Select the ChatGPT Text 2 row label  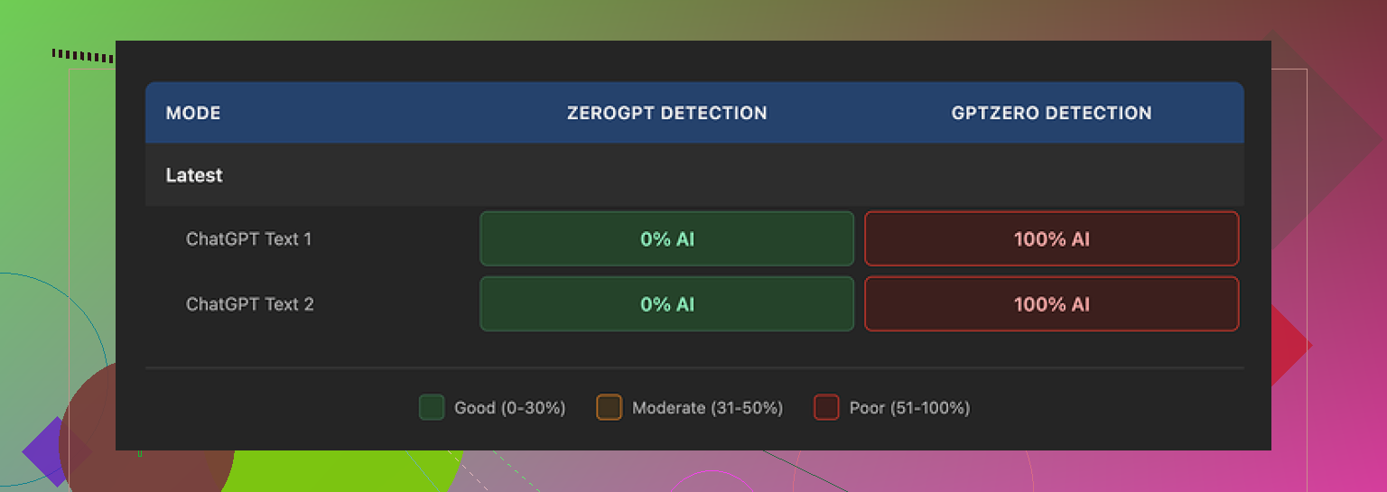coord(249,304)
